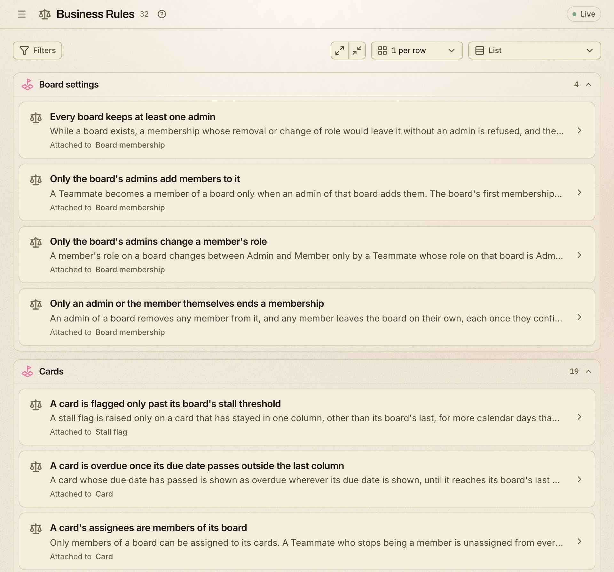Collapse all groups with the inward arrows icon

point(357,50)
